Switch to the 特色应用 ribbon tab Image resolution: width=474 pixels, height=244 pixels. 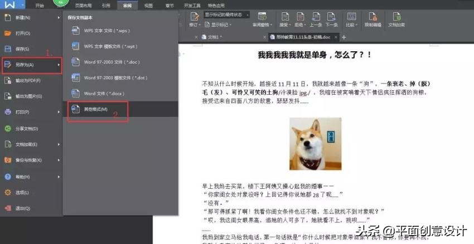coord(216,6)
